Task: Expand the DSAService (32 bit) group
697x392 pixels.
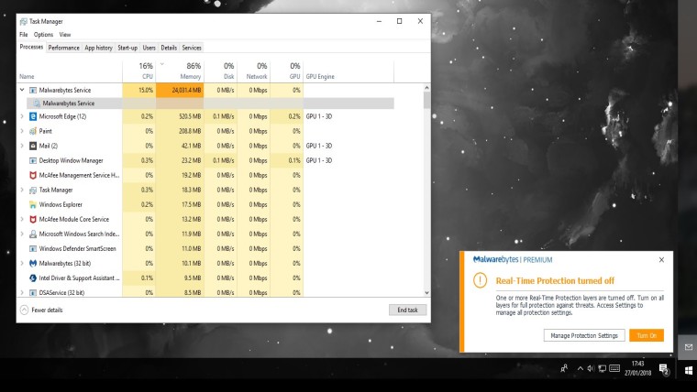Action: (22, 292)
